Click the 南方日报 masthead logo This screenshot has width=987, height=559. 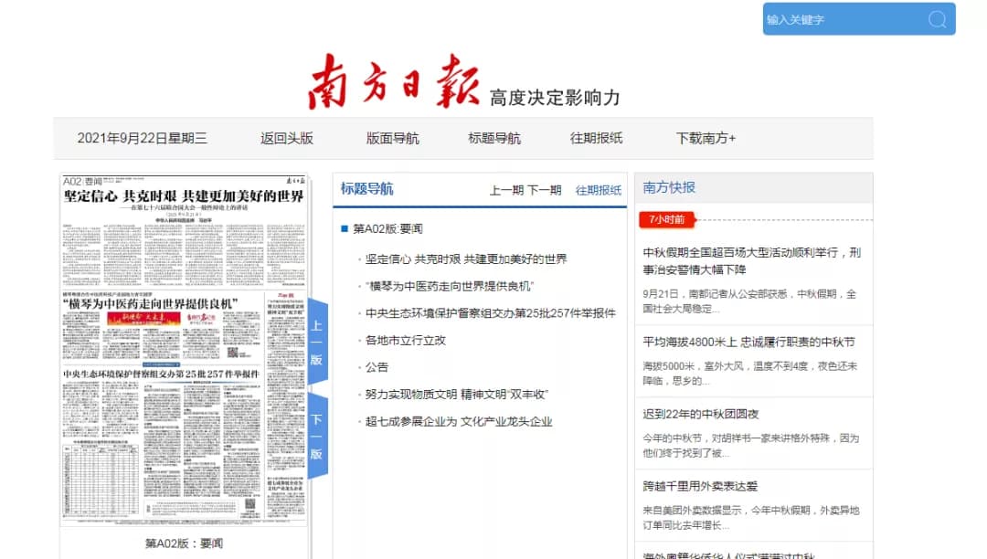point(394,82)
